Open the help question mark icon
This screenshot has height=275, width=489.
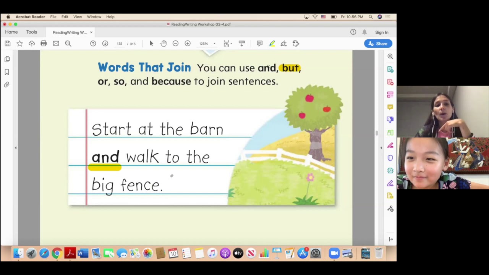coord(353,32)
